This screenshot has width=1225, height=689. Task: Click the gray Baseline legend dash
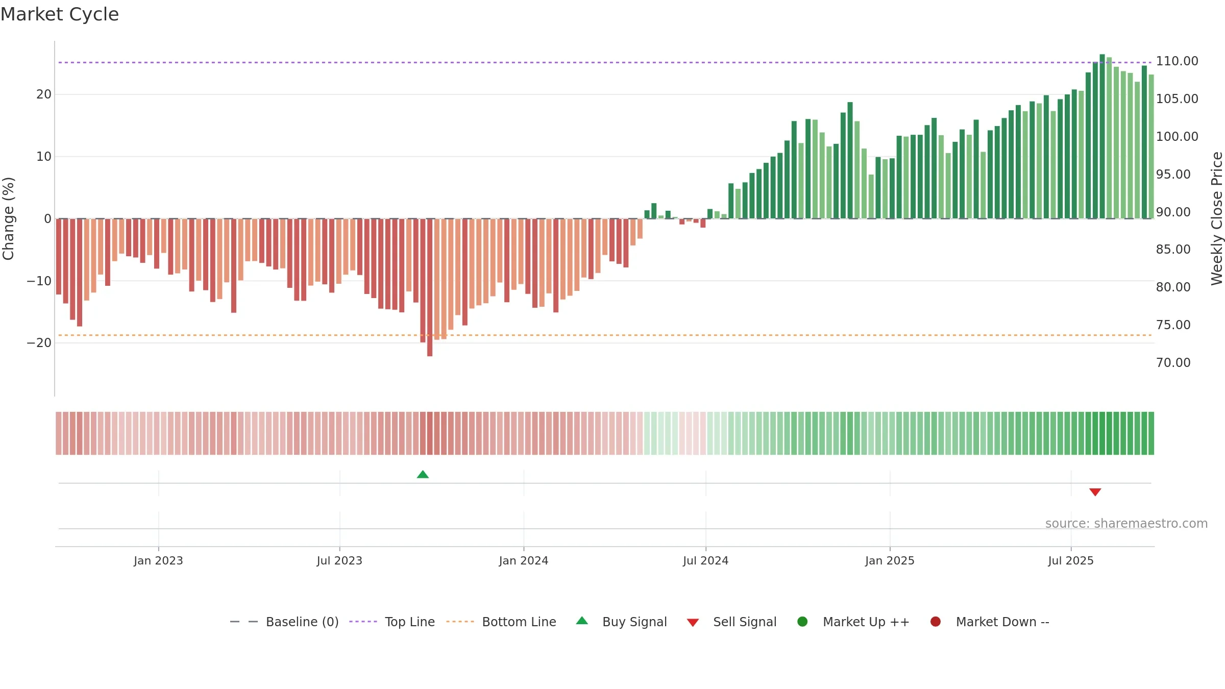[244, 622]
